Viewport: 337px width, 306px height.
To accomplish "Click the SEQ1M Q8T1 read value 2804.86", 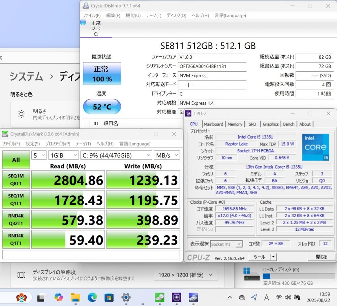I will 68,180.
